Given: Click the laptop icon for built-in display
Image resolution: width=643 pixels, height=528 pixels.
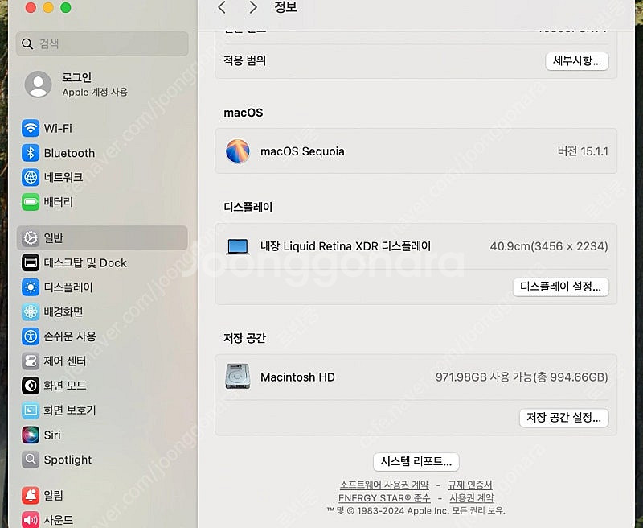Looking at the screenshot, I should point(238,247).
